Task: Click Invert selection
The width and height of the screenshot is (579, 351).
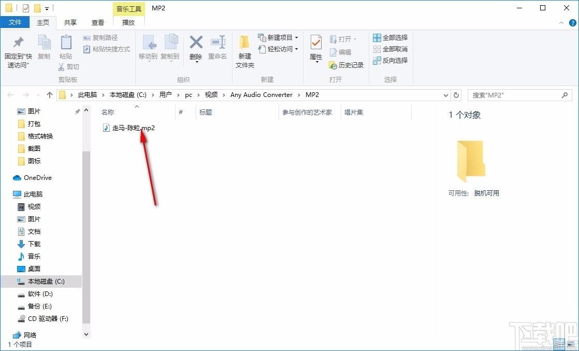Action: (390, 60)
